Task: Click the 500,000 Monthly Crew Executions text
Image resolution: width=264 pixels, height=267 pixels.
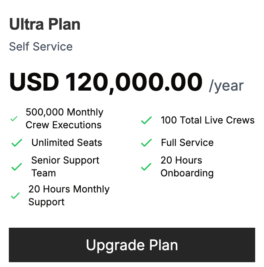Action: coord(64,119)
